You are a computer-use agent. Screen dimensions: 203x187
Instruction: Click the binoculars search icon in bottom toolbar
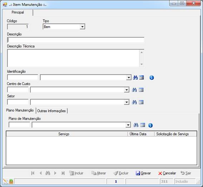(48, 173)
